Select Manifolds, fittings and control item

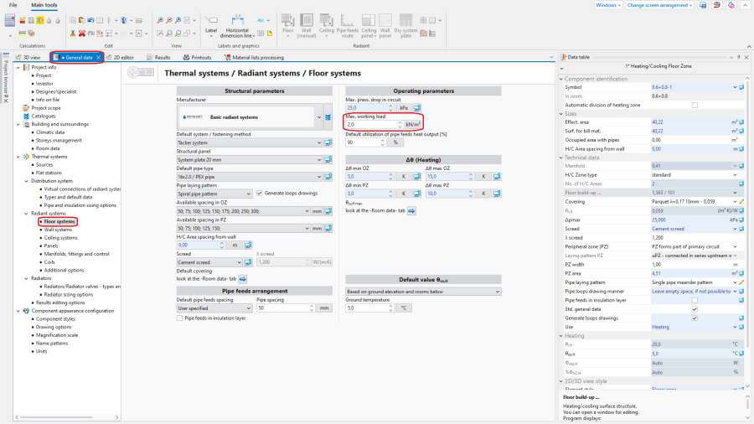pyautogui.click(x=76, y=254)
